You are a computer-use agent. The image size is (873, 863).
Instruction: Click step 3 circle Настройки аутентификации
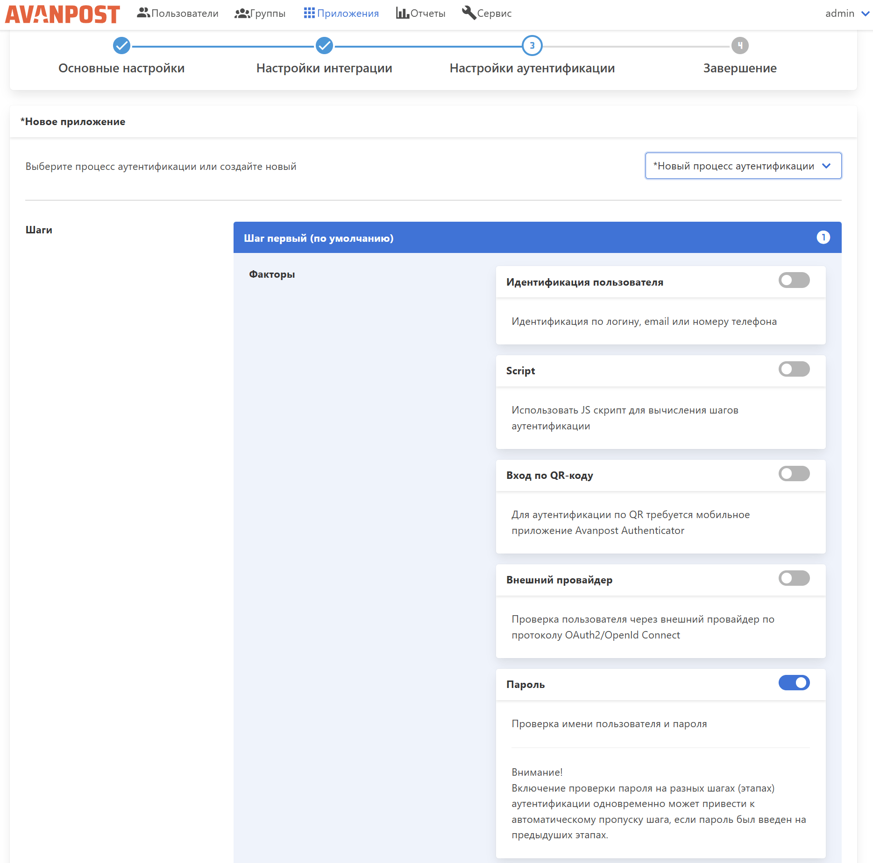pyautogui.click(x=532, y=46)
